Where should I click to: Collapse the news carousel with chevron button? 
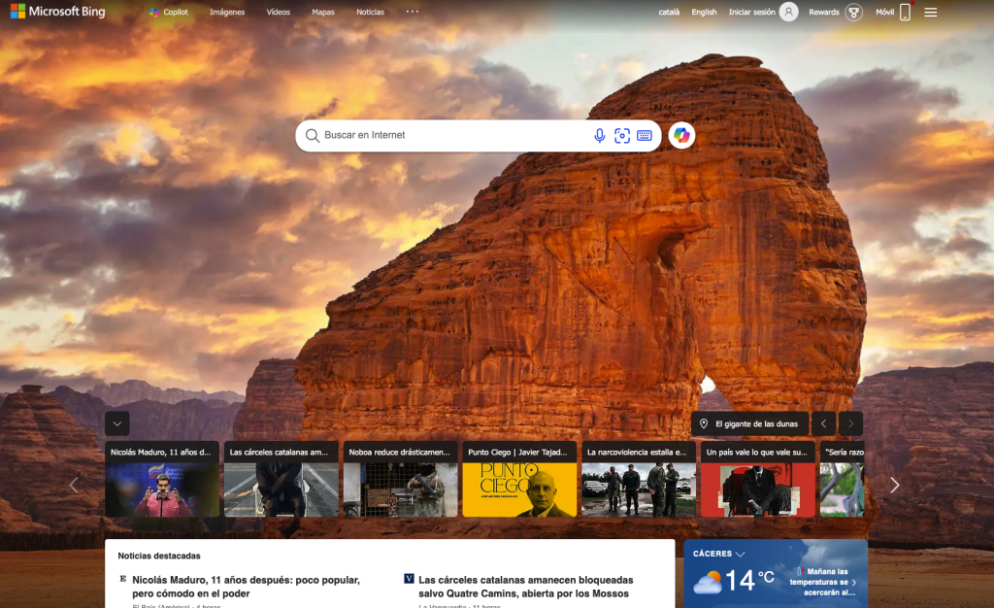point(117,423)
